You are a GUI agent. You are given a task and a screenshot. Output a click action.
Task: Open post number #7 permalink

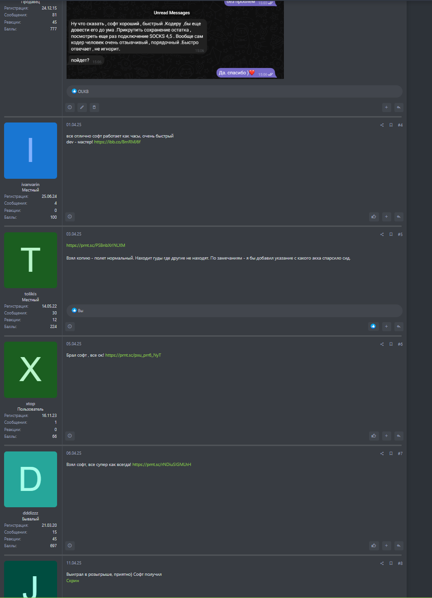tap(400, 454)
